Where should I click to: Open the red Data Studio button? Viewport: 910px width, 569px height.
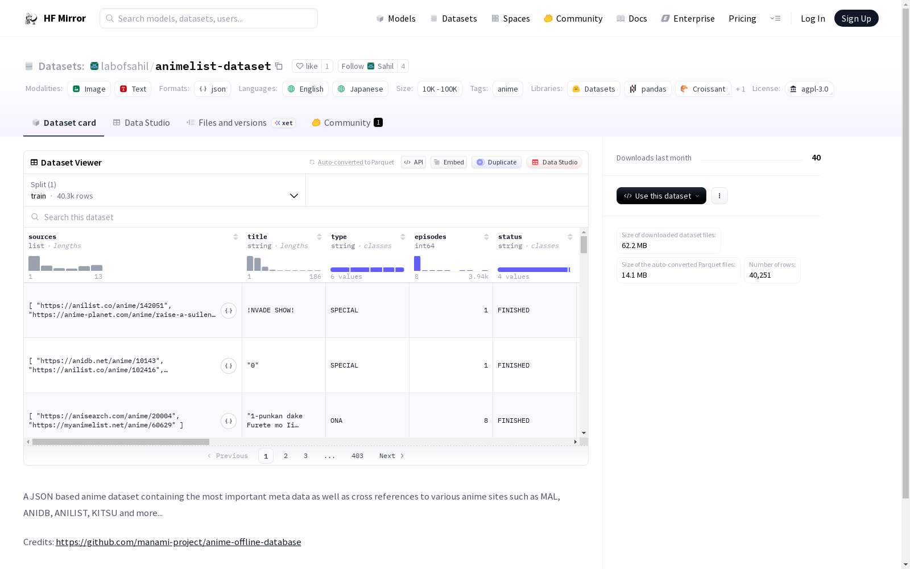555,162
